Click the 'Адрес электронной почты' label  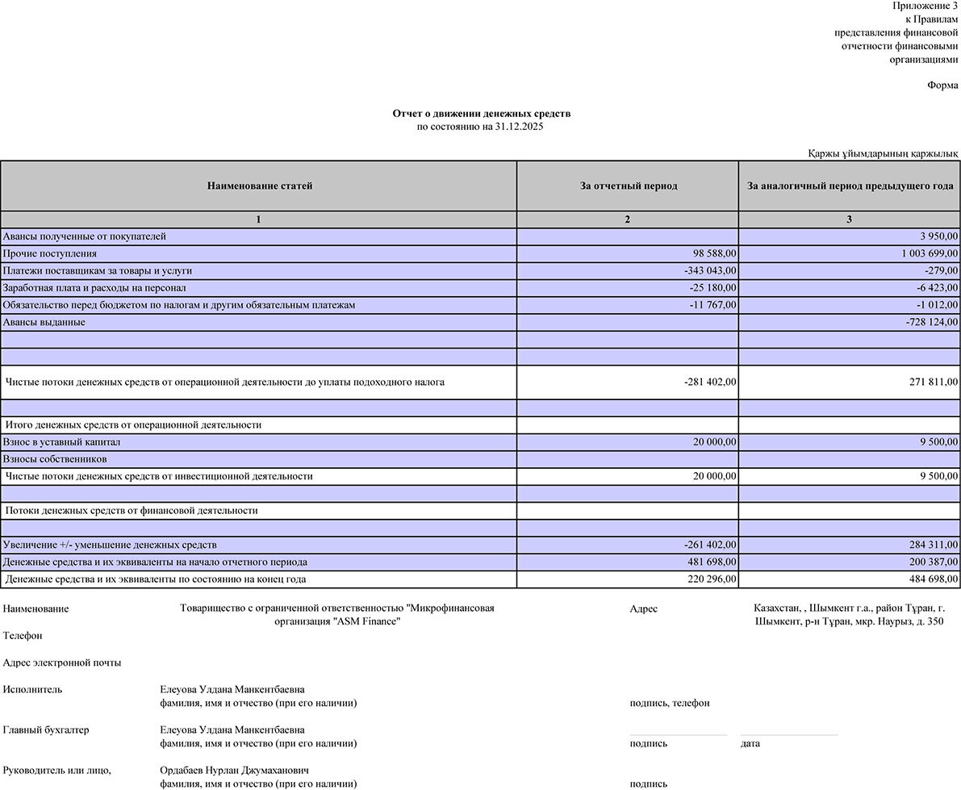[x=62, y=663]
